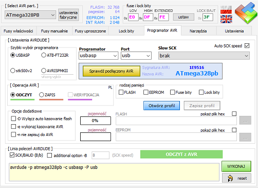Image resolution: width=258 pixels, height=188 pixels.
Task: Click detected name ATmega328pb
Action: tap(197, 73)
